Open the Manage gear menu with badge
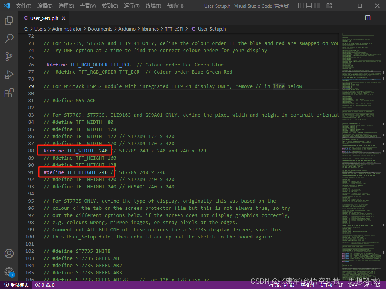 click(x=9, y=271)
